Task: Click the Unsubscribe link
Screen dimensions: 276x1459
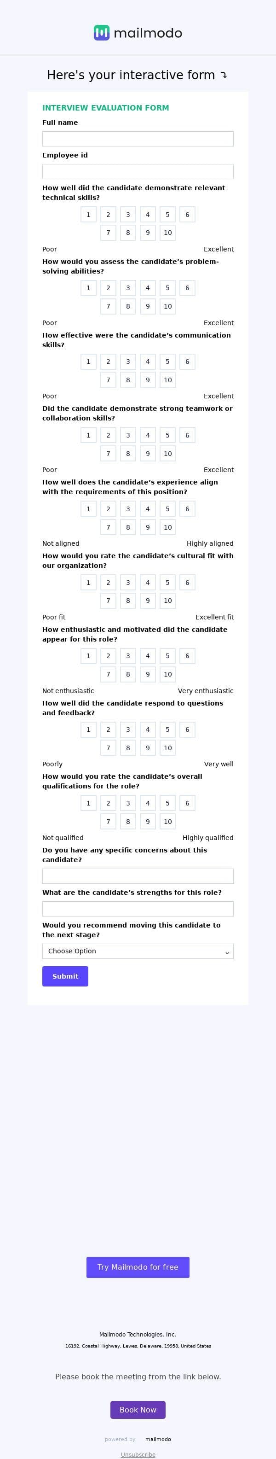Action: [138, 1454]
